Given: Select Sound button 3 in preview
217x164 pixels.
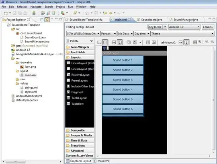Looking at the screenshot, I should [123, 80].
